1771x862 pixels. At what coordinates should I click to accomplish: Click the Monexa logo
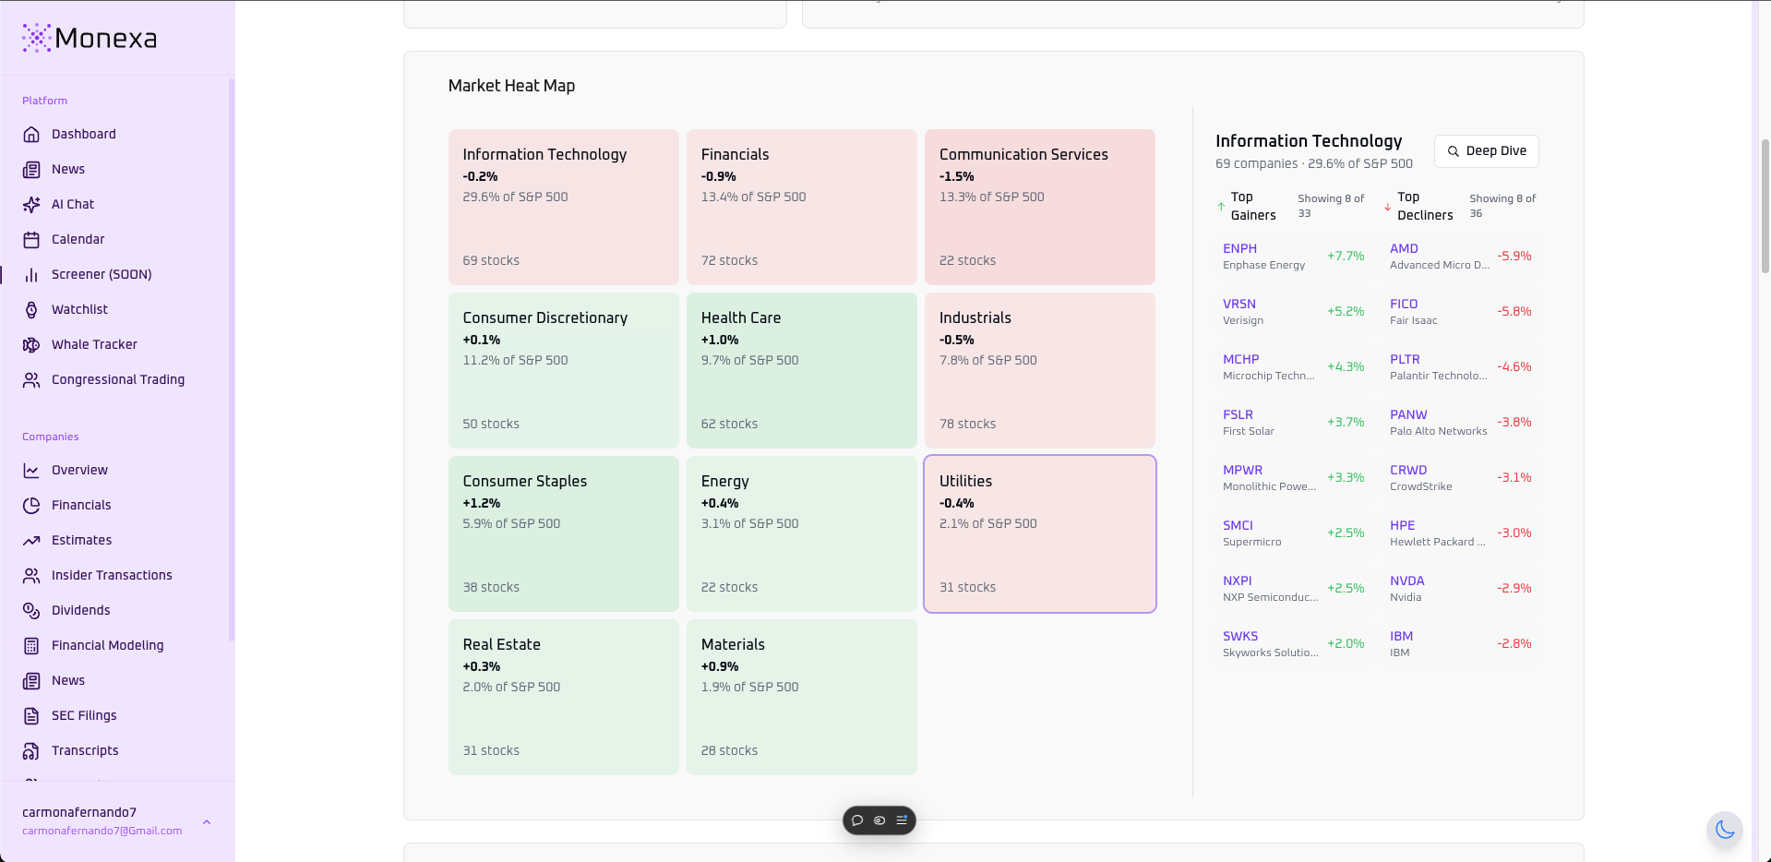90,38
